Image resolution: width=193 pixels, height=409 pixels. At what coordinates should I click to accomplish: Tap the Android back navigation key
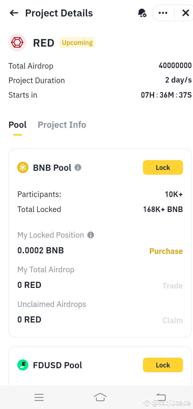(x=160, y=397)
